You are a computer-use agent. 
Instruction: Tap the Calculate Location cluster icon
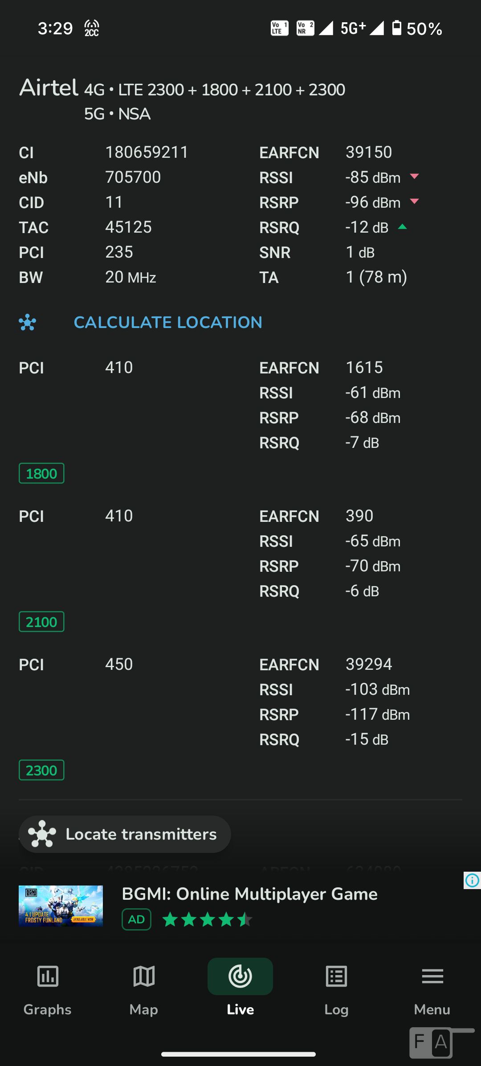pyautogui.click(x=28, y=322)
